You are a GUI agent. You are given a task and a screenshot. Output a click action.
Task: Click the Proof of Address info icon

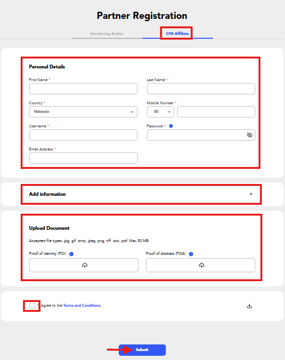pyautogui.click(x=191, y=254)
